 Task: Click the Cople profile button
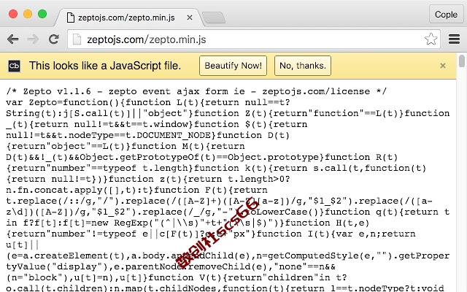point(446,15)
